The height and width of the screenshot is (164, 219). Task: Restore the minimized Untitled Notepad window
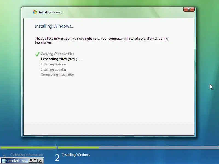tap(31, 161)
